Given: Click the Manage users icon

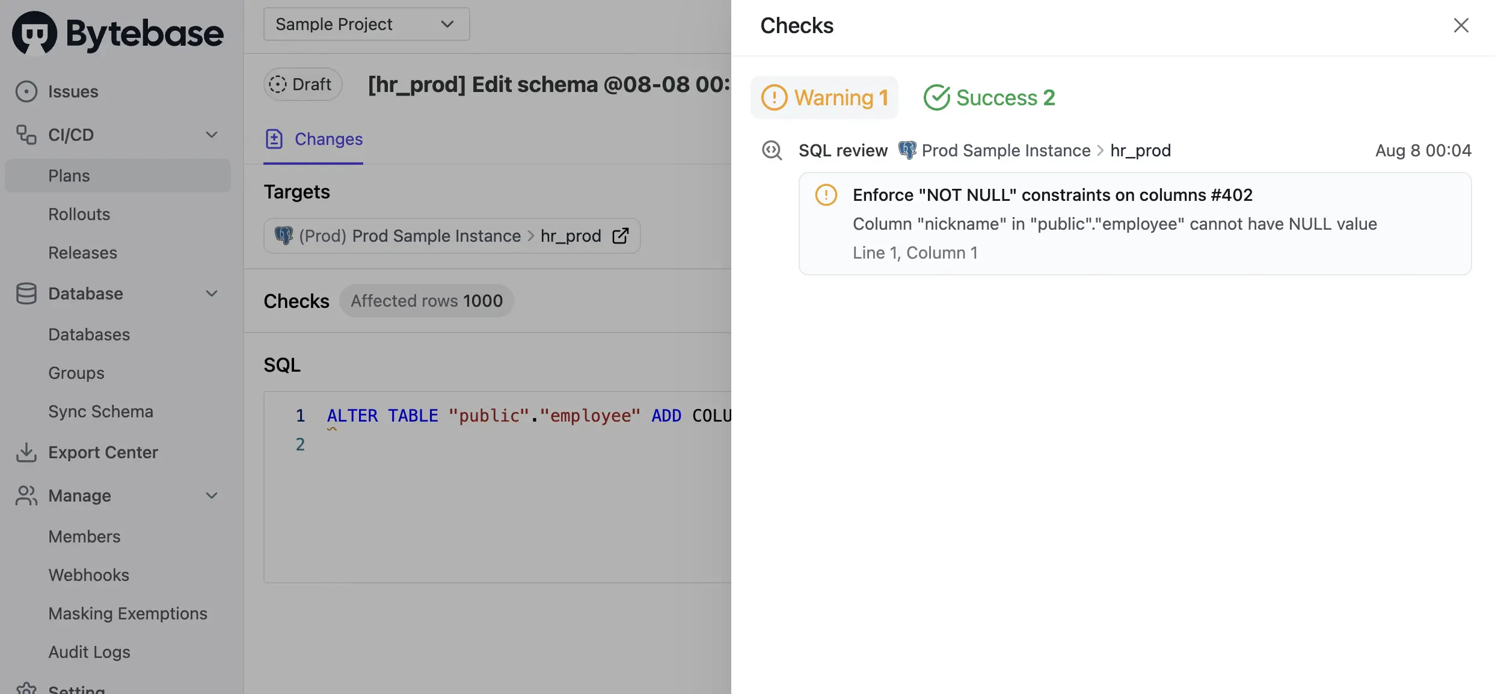Looking at the screenshot, I should [26, 496].
